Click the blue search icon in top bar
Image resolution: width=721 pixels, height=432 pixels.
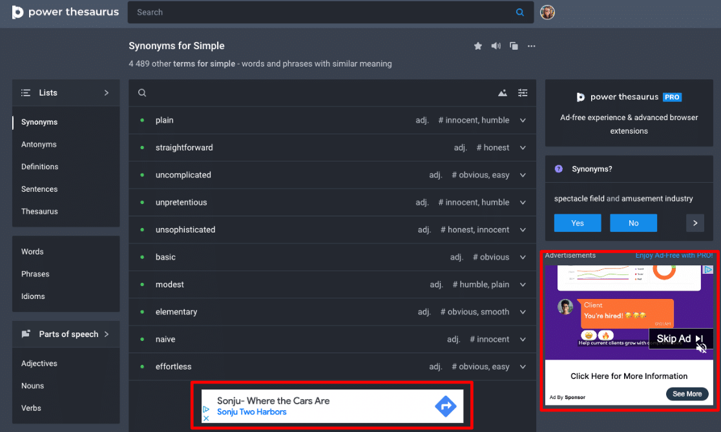(520, 12)
